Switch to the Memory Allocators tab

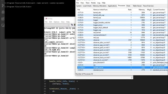pos(100,6)
